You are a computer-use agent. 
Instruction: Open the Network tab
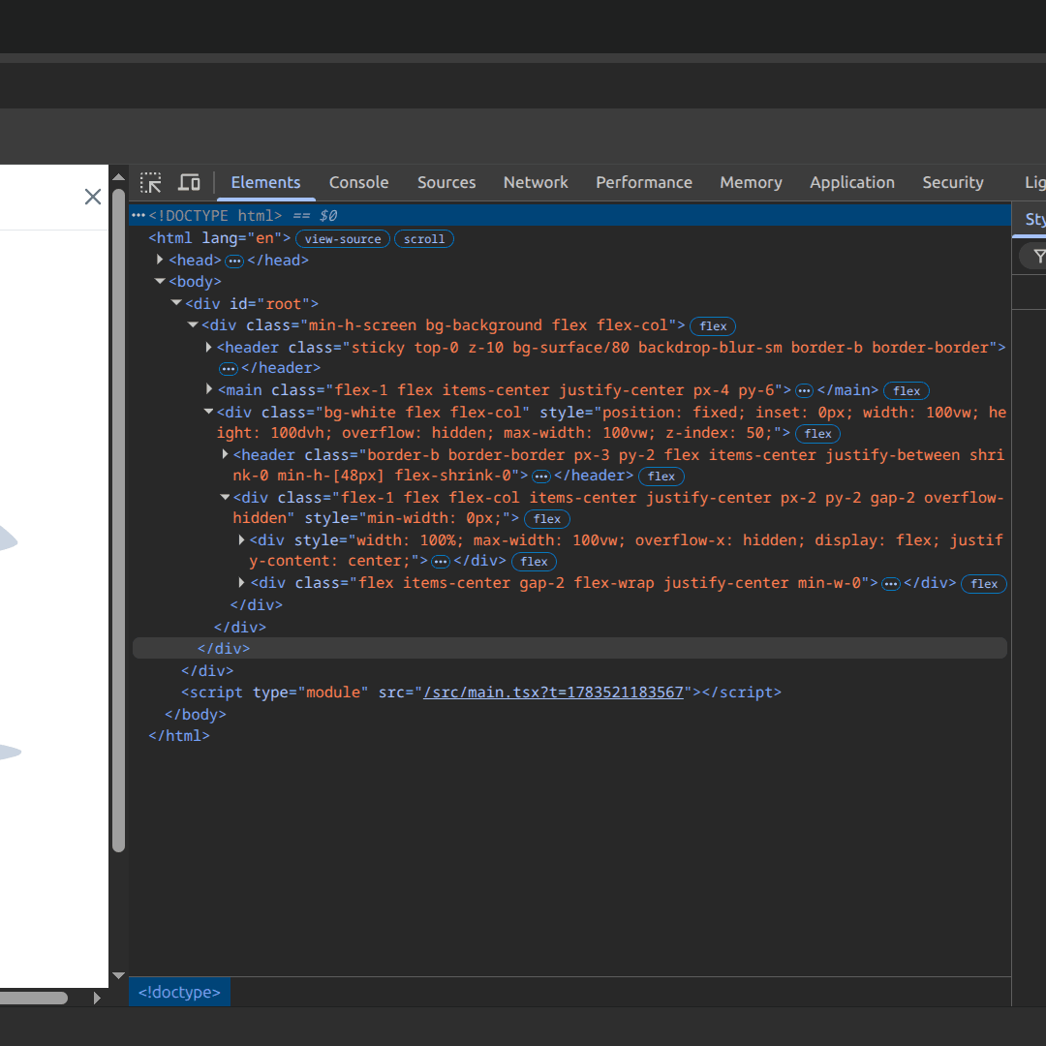(x=536, y=183)
